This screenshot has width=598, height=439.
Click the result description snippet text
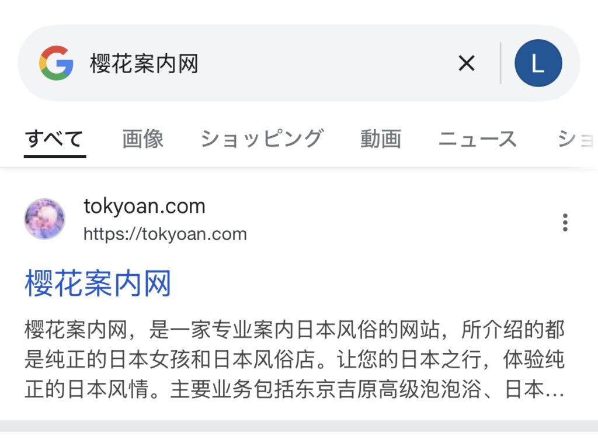click(294, 360)
